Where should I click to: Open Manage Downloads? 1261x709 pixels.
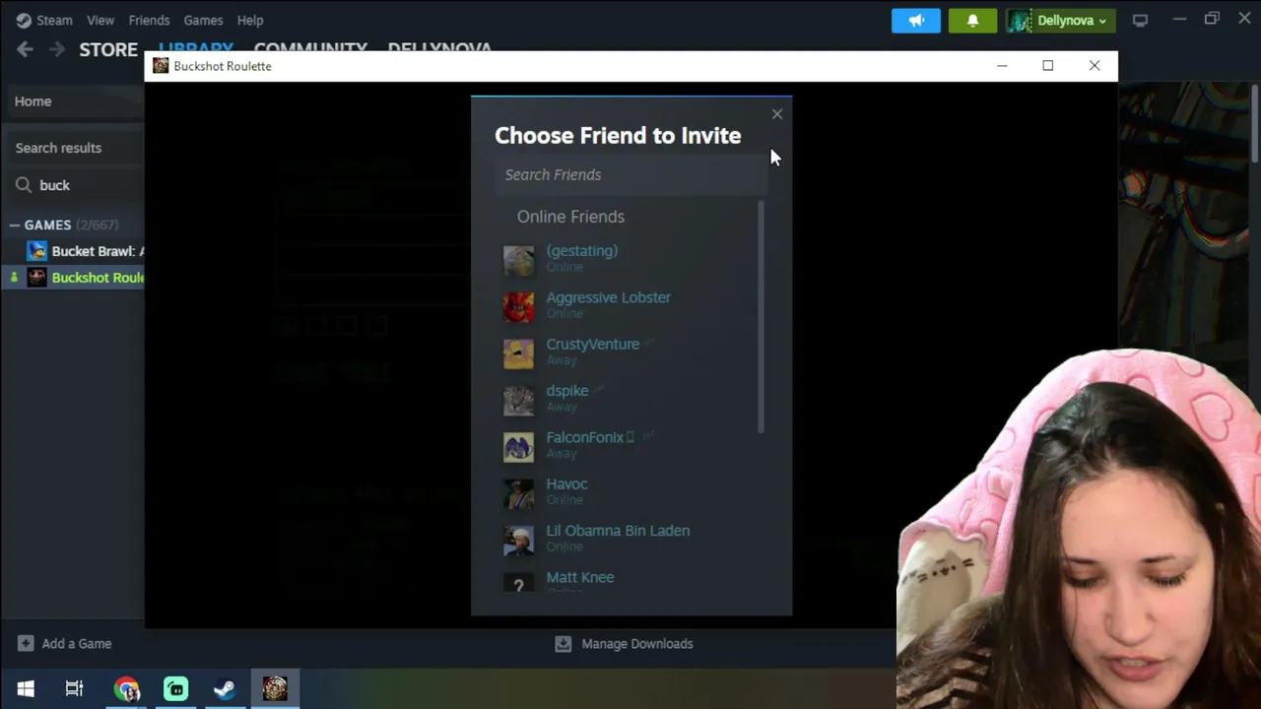[625, 644]
